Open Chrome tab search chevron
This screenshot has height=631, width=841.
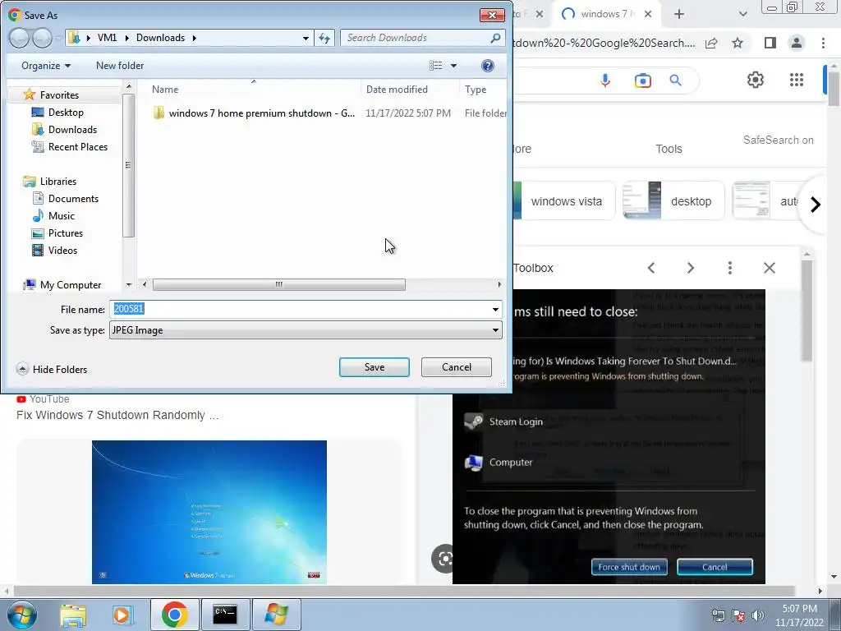[x=742, y=15]
